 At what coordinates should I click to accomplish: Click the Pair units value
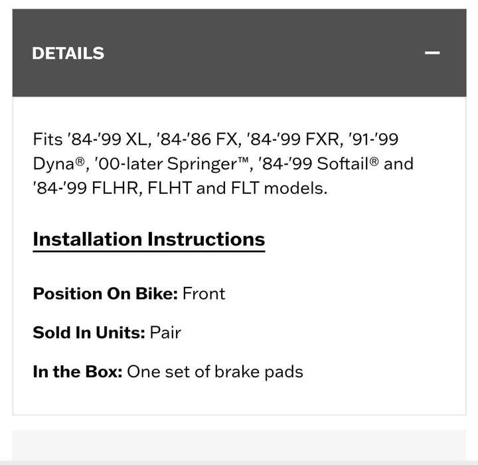coord(165,332)
